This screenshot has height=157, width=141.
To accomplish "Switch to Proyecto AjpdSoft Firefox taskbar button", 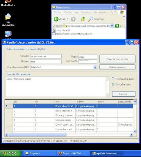I will click(x=73, y=153).
